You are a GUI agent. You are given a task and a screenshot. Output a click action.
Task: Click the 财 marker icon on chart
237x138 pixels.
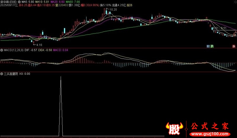click(208, 46)
